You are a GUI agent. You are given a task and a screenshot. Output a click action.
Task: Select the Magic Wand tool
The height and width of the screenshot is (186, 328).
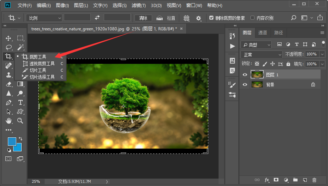(21, 47)
